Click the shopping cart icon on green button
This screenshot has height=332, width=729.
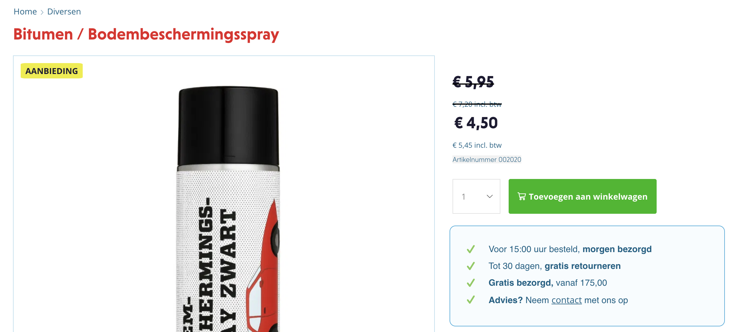[x=521, y=196]
